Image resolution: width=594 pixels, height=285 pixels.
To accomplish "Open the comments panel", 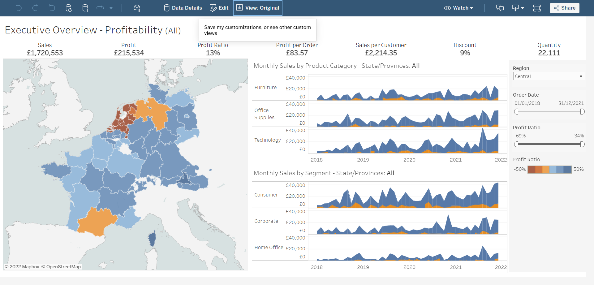I will coord(500,8).
